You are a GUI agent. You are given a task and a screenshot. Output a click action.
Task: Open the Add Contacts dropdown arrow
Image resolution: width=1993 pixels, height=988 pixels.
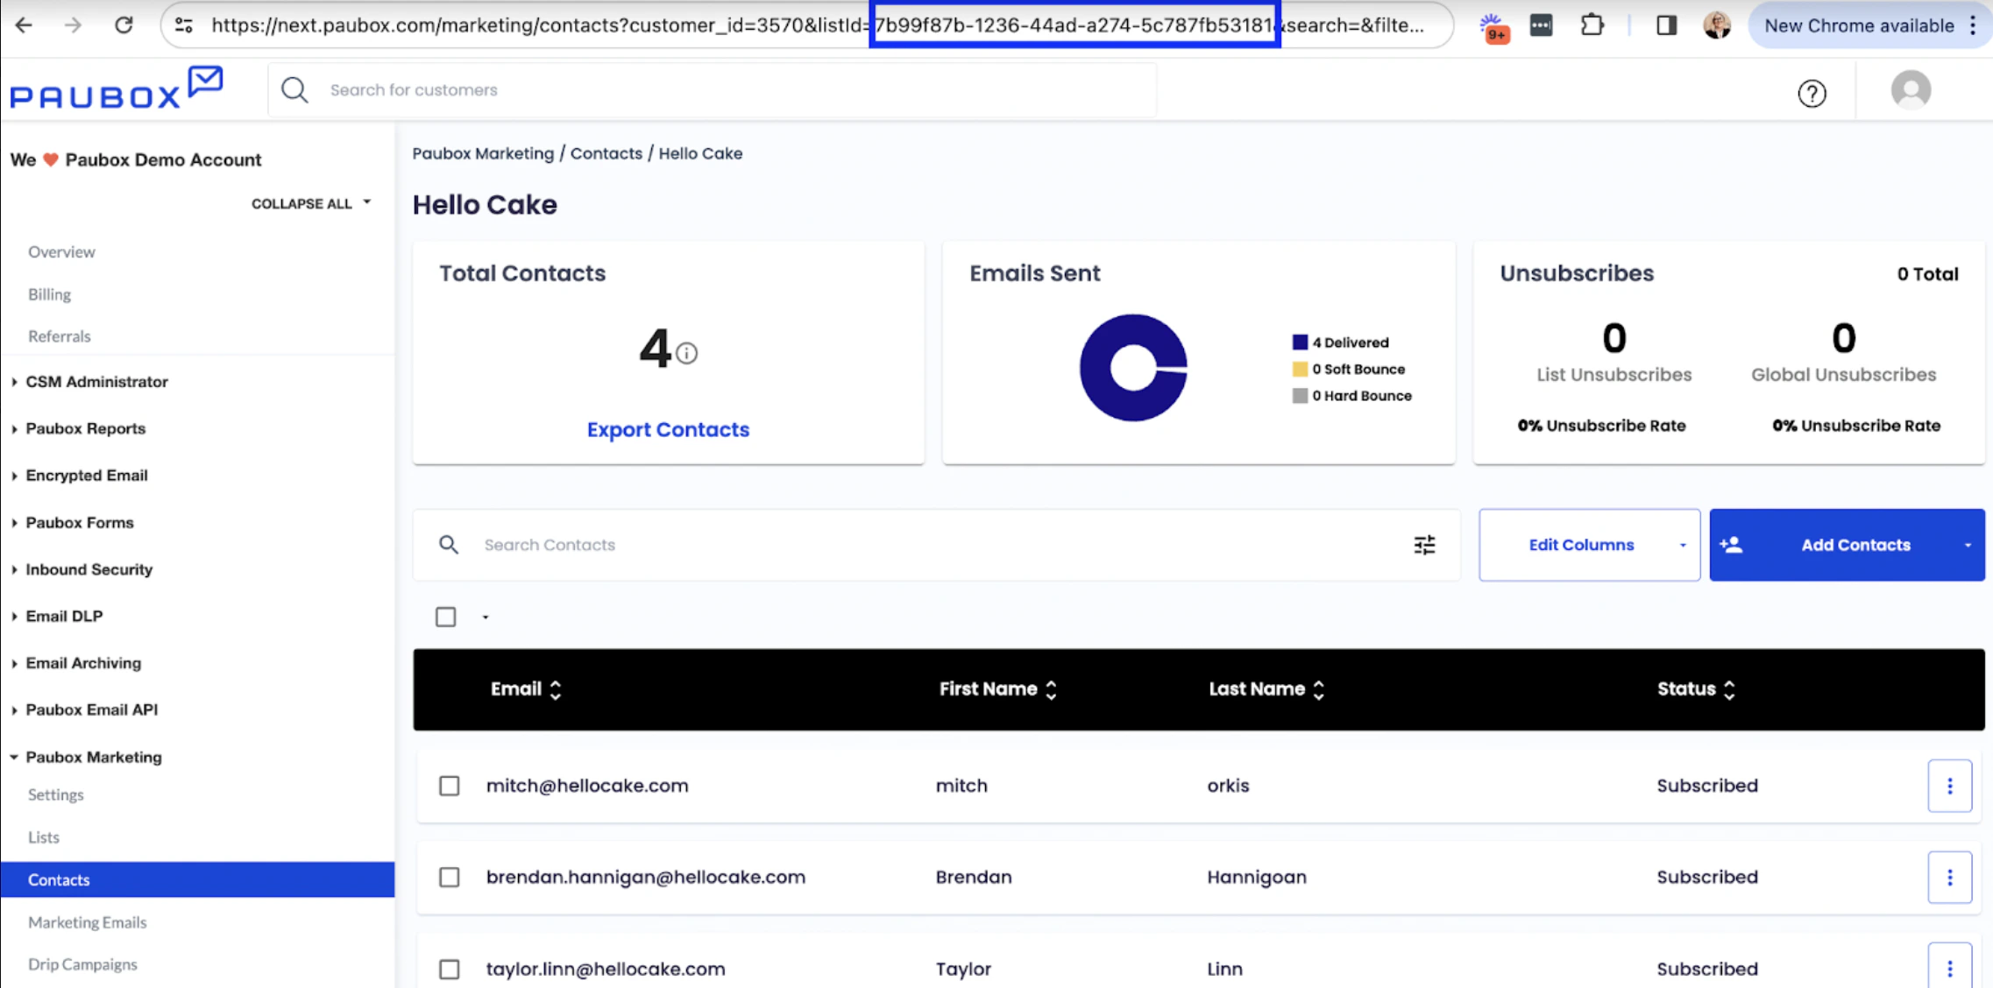click(1968, 545)
